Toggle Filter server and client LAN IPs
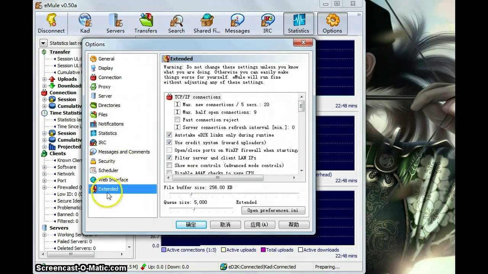The width and height of the screenshot is (488, 274). coord(169,158)
